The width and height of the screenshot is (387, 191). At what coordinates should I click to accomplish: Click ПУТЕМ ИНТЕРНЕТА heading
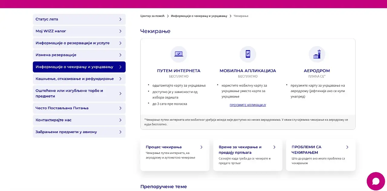[x=179, y=71]
